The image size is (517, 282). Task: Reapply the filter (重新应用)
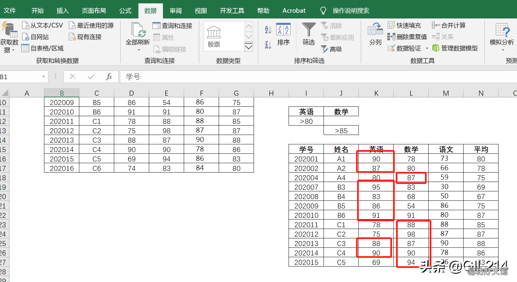pyautogui.click(x=337, y=38)
